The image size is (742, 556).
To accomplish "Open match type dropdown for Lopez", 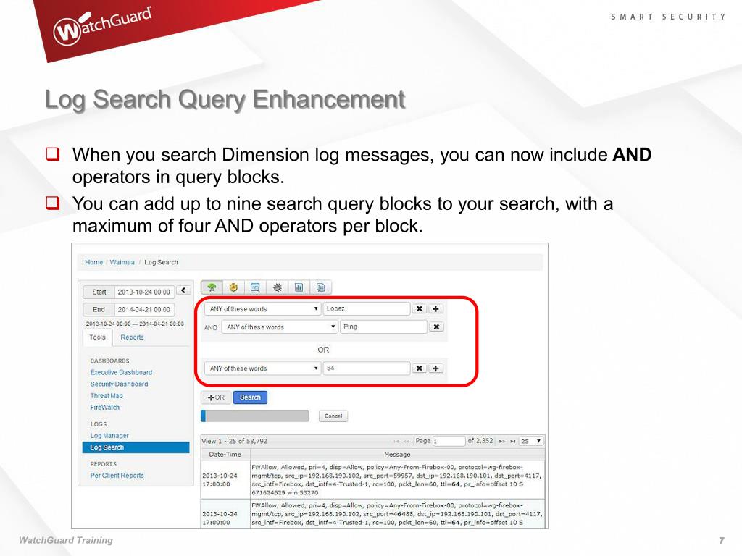I will [262, 308].
